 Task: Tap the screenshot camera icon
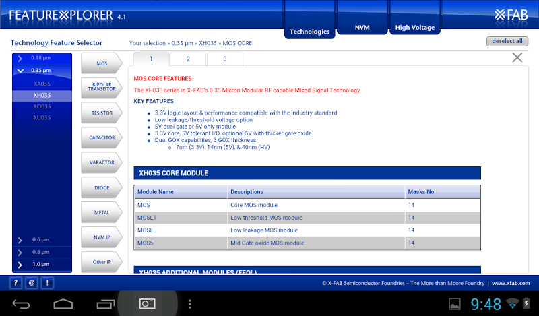(x=147, y=303)
